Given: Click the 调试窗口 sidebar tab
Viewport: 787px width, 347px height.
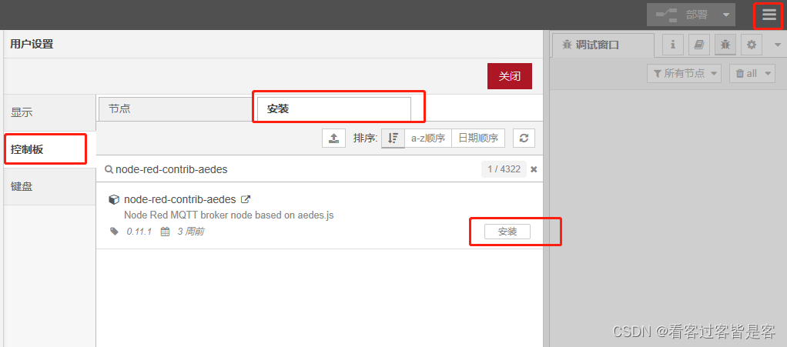Looking at the screenshot, I should click(x=603, y=45).
